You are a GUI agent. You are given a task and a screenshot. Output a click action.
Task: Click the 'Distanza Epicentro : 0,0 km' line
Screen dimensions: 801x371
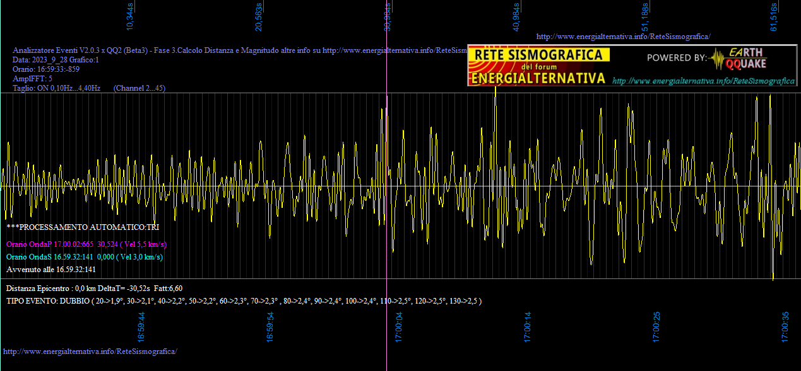click(x=95, y=288)
